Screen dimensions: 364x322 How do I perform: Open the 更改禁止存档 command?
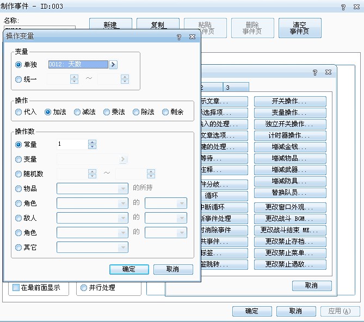[x=290, y=242]
